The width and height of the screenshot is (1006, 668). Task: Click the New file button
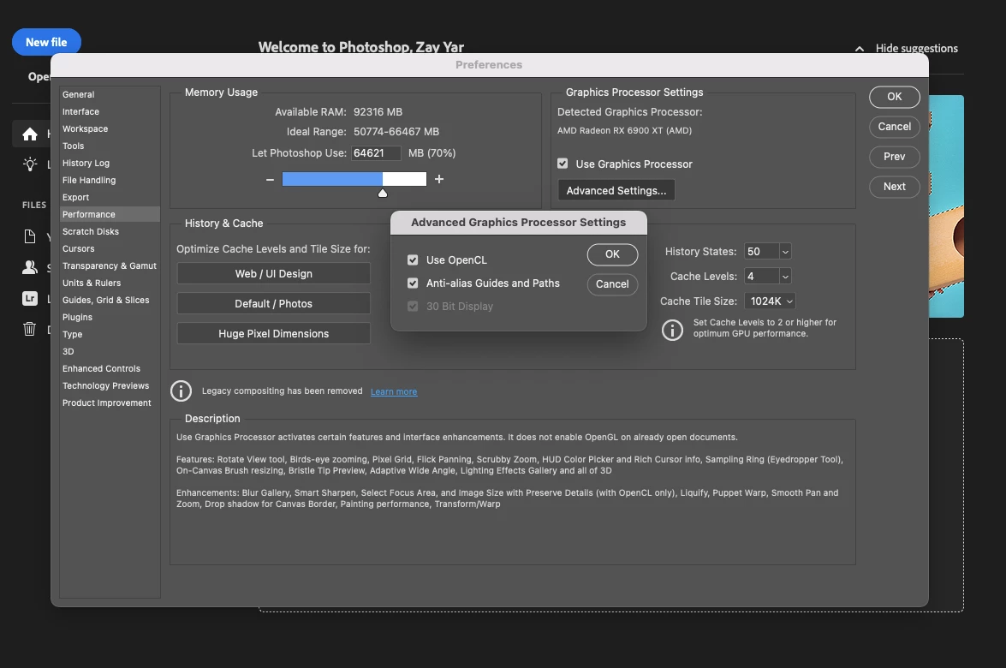coord(46,42)
